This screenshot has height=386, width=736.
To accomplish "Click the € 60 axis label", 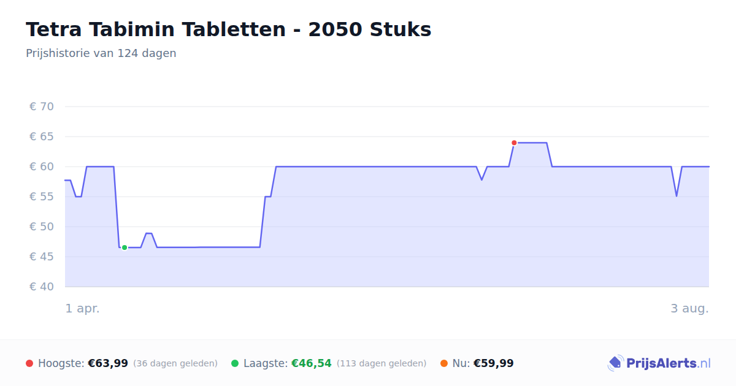I will 42,167.
